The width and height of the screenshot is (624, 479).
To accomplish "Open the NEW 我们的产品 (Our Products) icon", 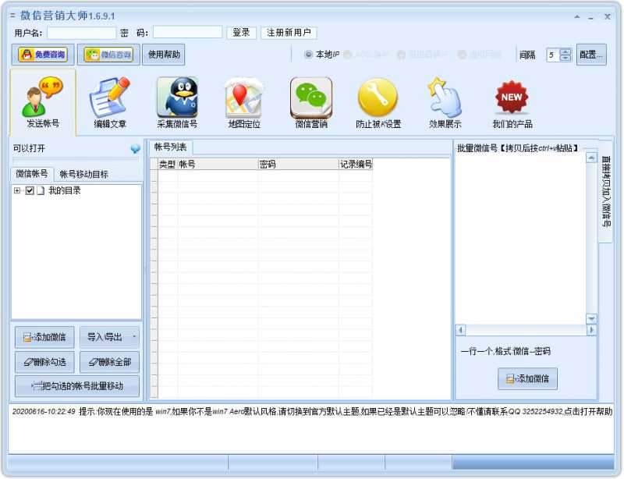I will 511,101.
